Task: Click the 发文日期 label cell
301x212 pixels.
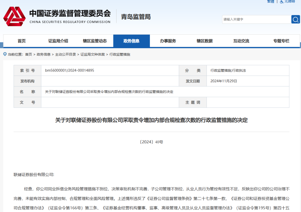Action: coord(193,81)
